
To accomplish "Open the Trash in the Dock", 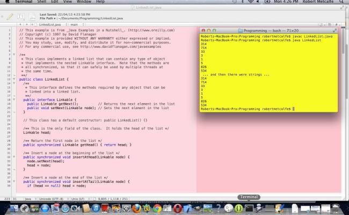I will tap(335, 209).
